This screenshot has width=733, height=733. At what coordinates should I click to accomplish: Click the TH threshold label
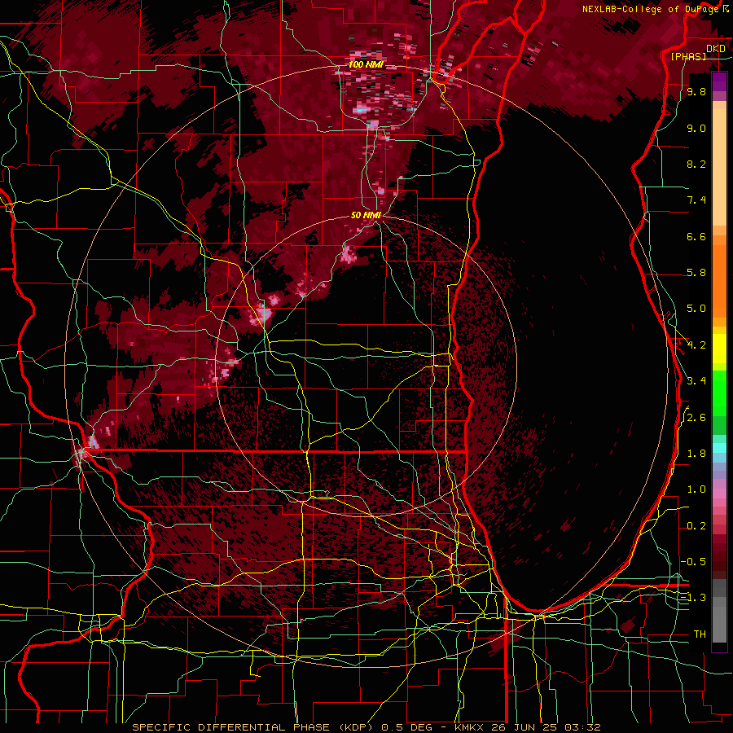coord(700,634)
